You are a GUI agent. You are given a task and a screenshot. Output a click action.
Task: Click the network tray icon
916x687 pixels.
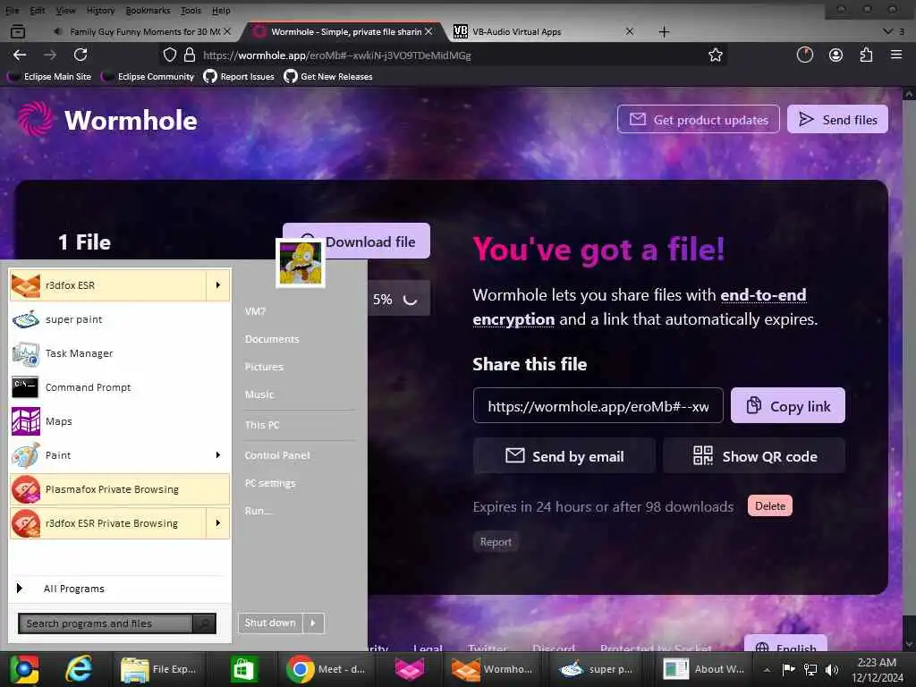(810, 669)
